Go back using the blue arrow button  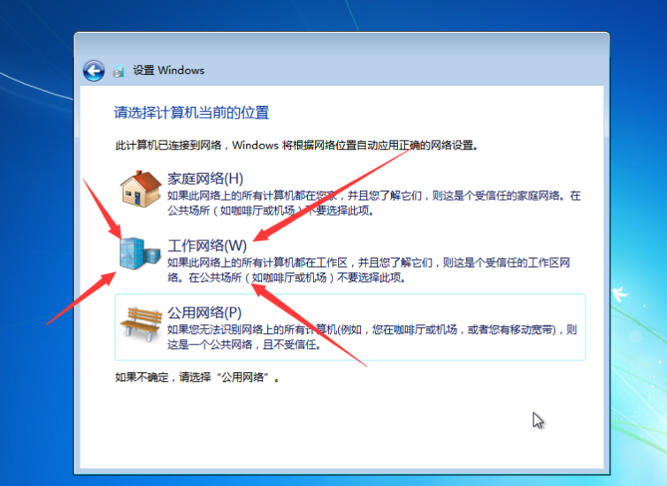[94, 71]
